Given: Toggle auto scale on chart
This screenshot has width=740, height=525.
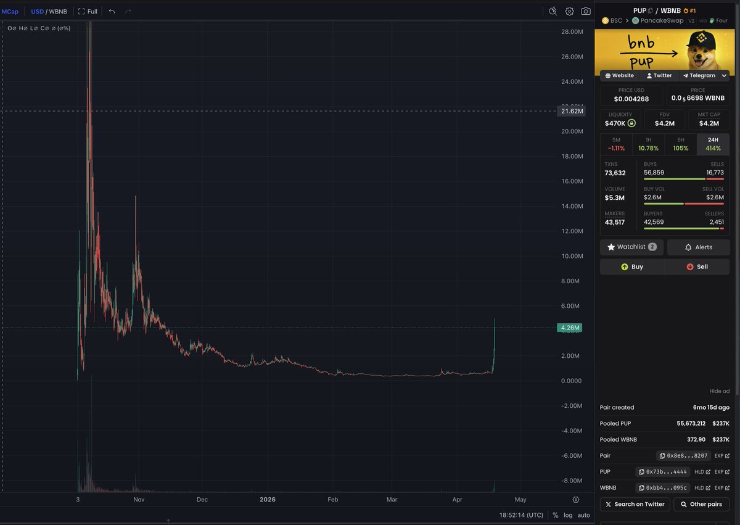Looking at the screenshot, I should click(583, 515).
